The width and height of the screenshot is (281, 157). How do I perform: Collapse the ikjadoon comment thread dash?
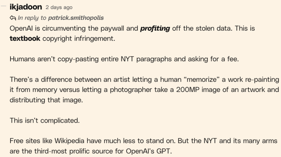[3, 6]
